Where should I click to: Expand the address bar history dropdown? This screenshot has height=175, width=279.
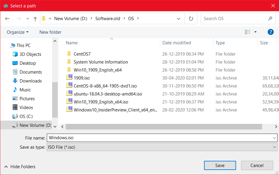click(179, 19)
